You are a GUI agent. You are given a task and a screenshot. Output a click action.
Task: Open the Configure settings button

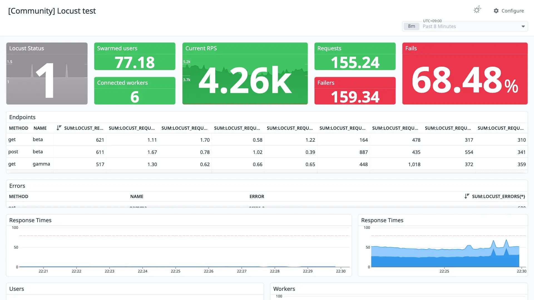point(509,11)
